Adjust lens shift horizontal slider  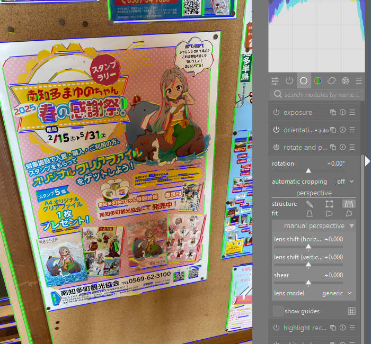tap(308, 247)
